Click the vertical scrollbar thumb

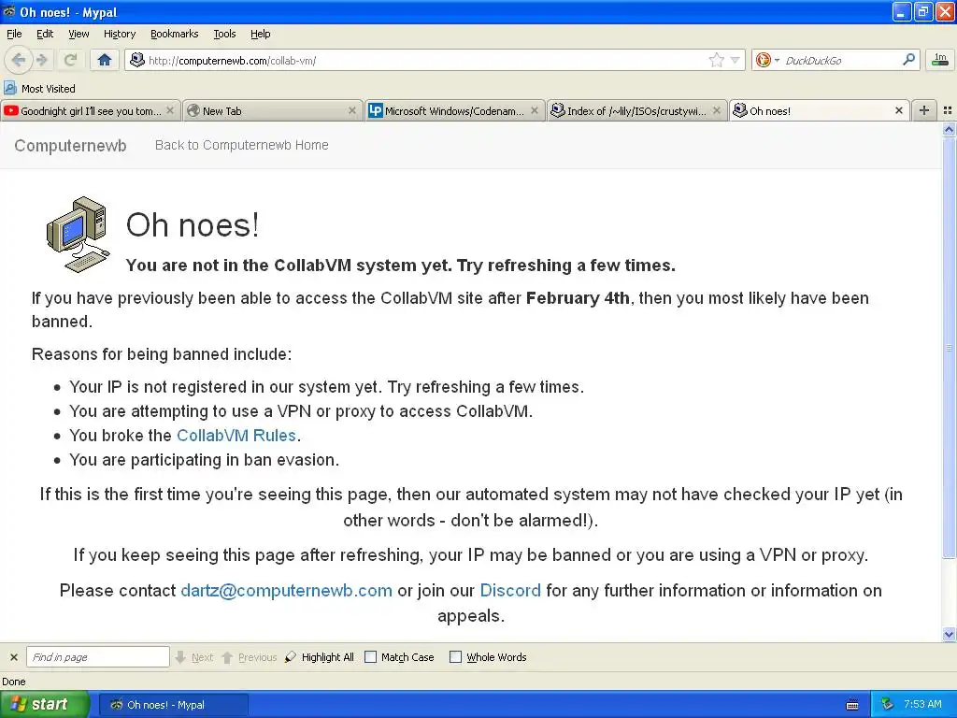(x=949, y=348)
